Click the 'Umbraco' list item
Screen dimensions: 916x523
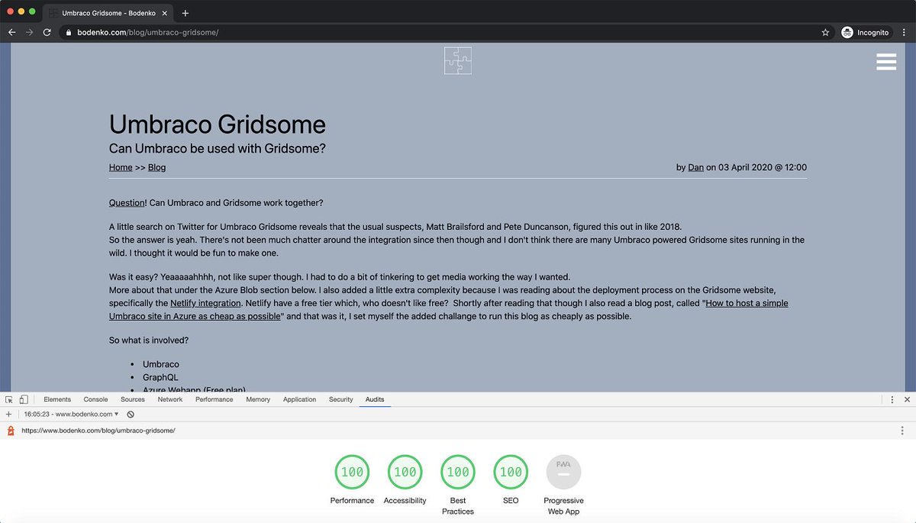[161, 364]
